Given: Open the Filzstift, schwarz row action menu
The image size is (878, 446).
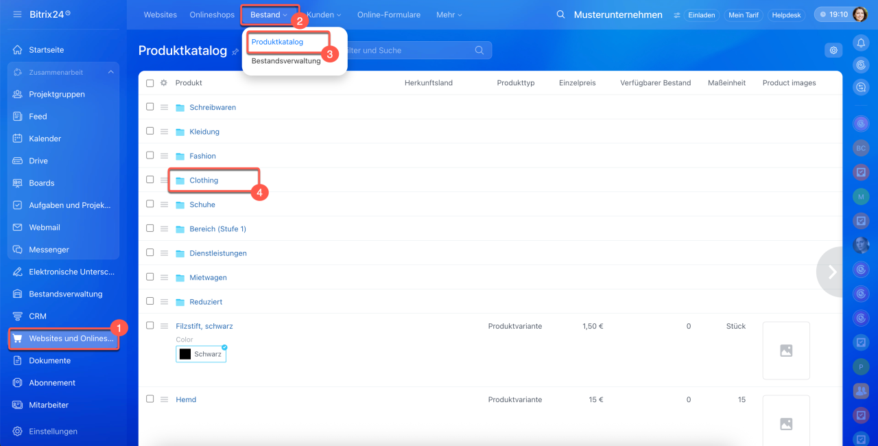Looking at the screenshot, I should [x=165, y=326].
